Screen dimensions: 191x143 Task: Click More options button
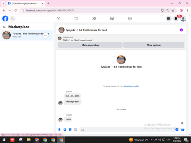154,45
